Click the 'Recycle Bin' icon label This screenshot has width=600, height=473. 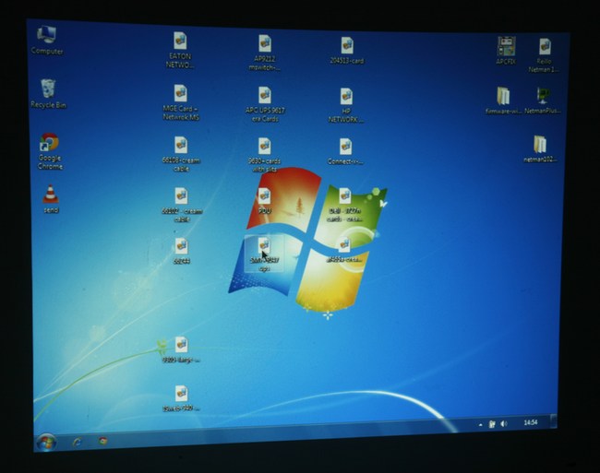click(x=48, y=105)
